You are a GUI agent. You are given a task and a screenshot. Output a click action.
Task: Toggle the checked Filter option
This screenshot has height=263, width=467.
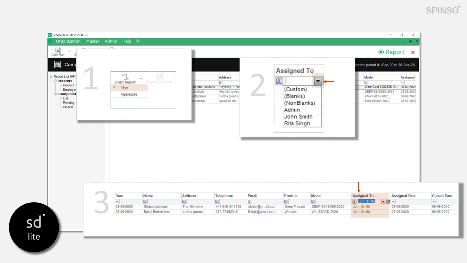(124, 88)
